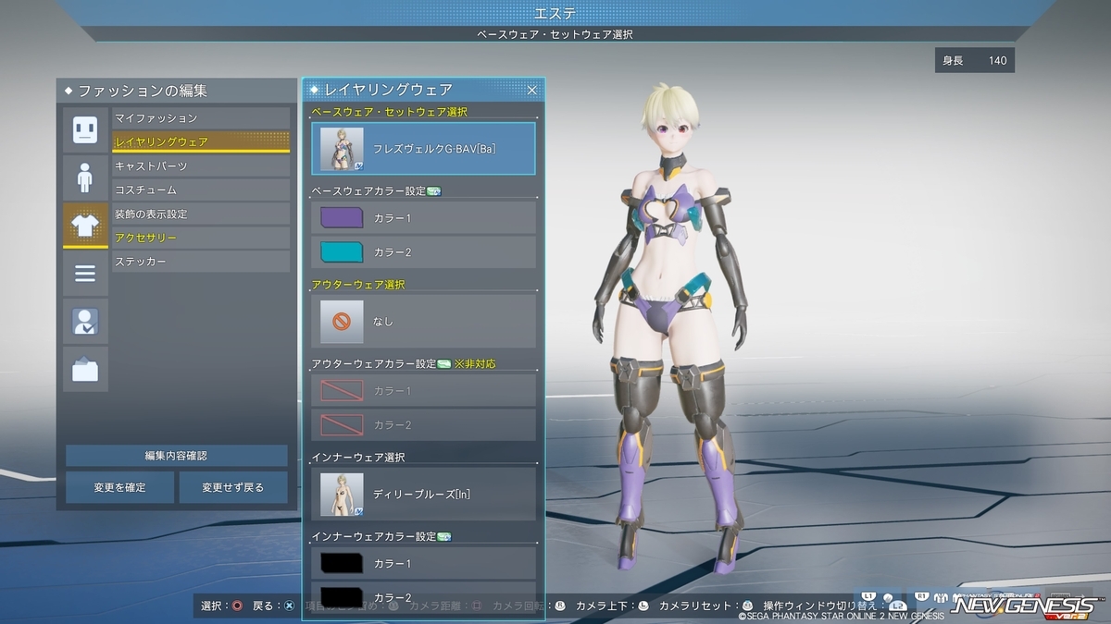Close the レイヤリングウェア panel
This screenshot has height=624, width=1111.
click(x=532, y=90)
